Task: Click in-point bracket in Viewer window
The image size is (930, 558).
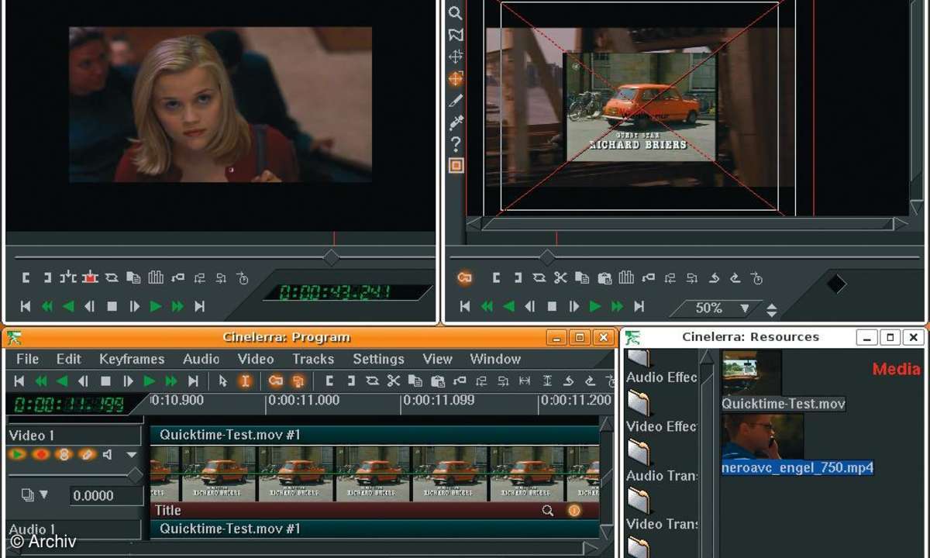Action: point(26,277)
